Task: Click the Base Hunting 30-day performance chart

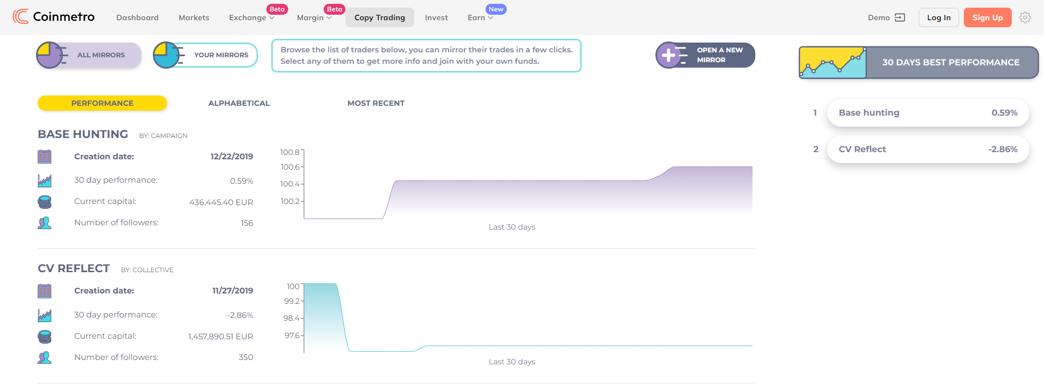Action: 528,184
